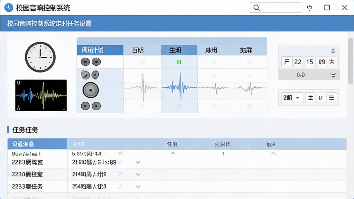The image size is (354, 199).
Task: Click the blue waveform in the 生明 column
Action: pyautogui.click(x=179, y=87)
